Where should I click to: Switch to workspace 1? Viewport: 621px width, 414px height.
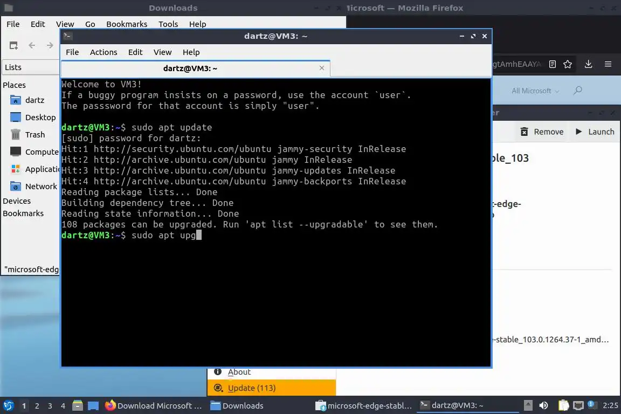[24, 406]
